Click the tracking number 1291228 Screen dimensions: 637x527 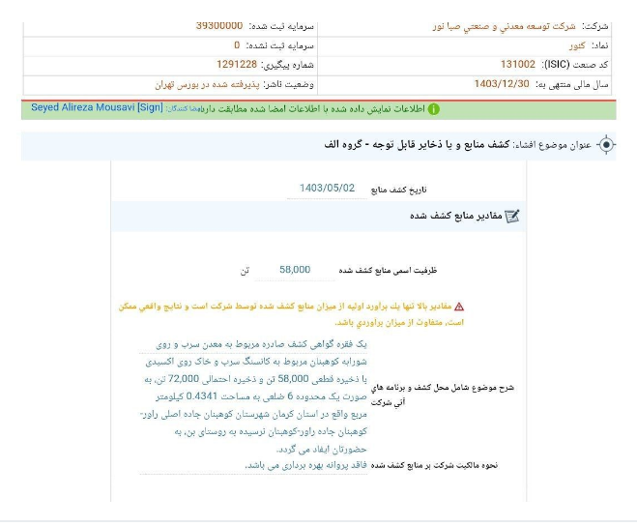[x=236, y=65]
